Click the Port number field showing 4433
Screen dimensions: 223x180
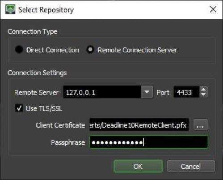point(186,92)
